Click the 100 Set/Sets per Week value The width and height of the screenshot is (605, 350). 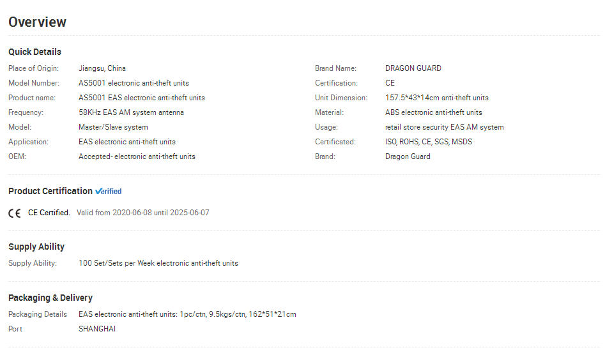click(x=158, y=263)
